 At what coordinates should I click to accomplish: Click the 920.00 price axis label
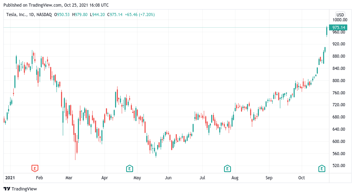(x=339, y=44)
